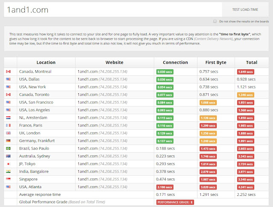This screenshot has width=273, height=207.
Task: Select the red 2.106 secs connection badge
Action: tap(165, 187)
